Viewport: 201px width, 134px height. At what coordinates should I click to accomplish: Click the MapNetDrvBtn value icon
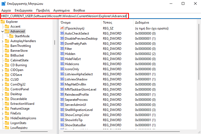[62, 84]
